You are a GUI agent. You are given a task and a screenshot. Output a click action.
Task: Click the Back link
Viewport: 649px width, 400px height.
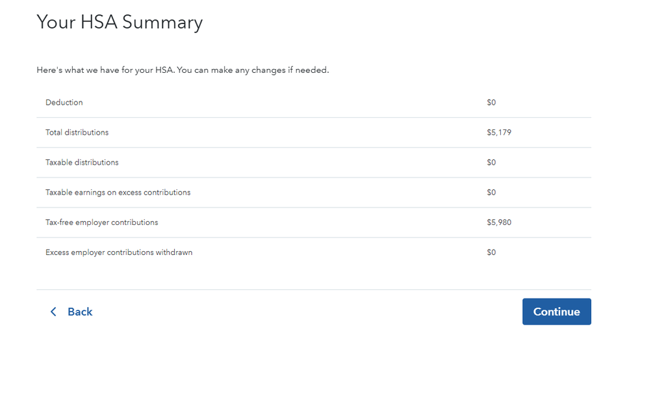click(79, 312)
